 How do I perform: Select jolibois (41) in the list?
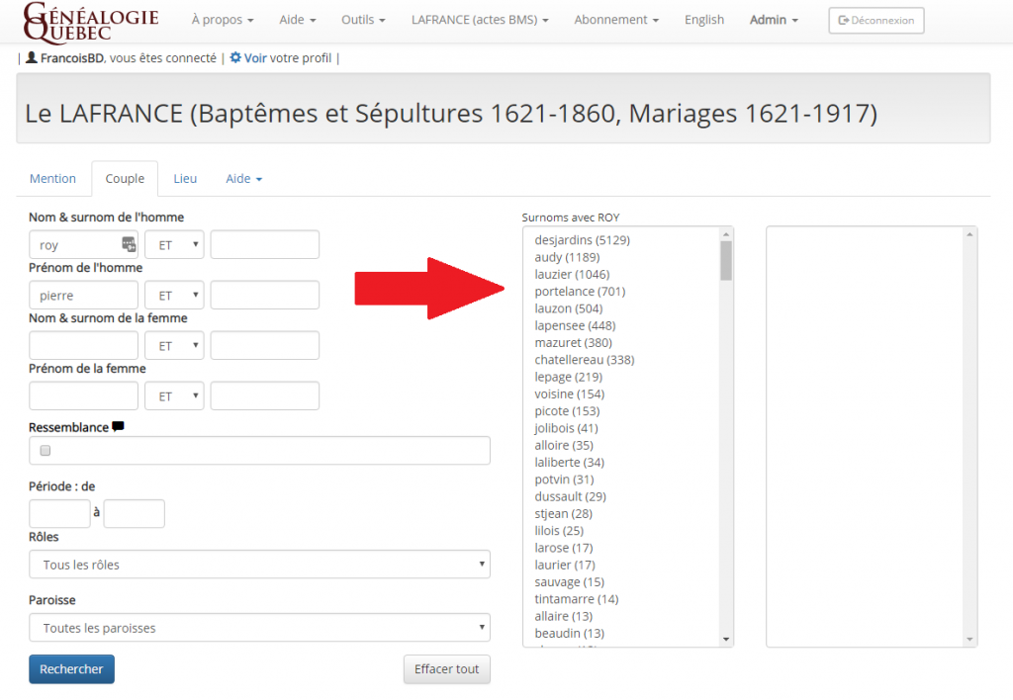(x=566, y=428)
